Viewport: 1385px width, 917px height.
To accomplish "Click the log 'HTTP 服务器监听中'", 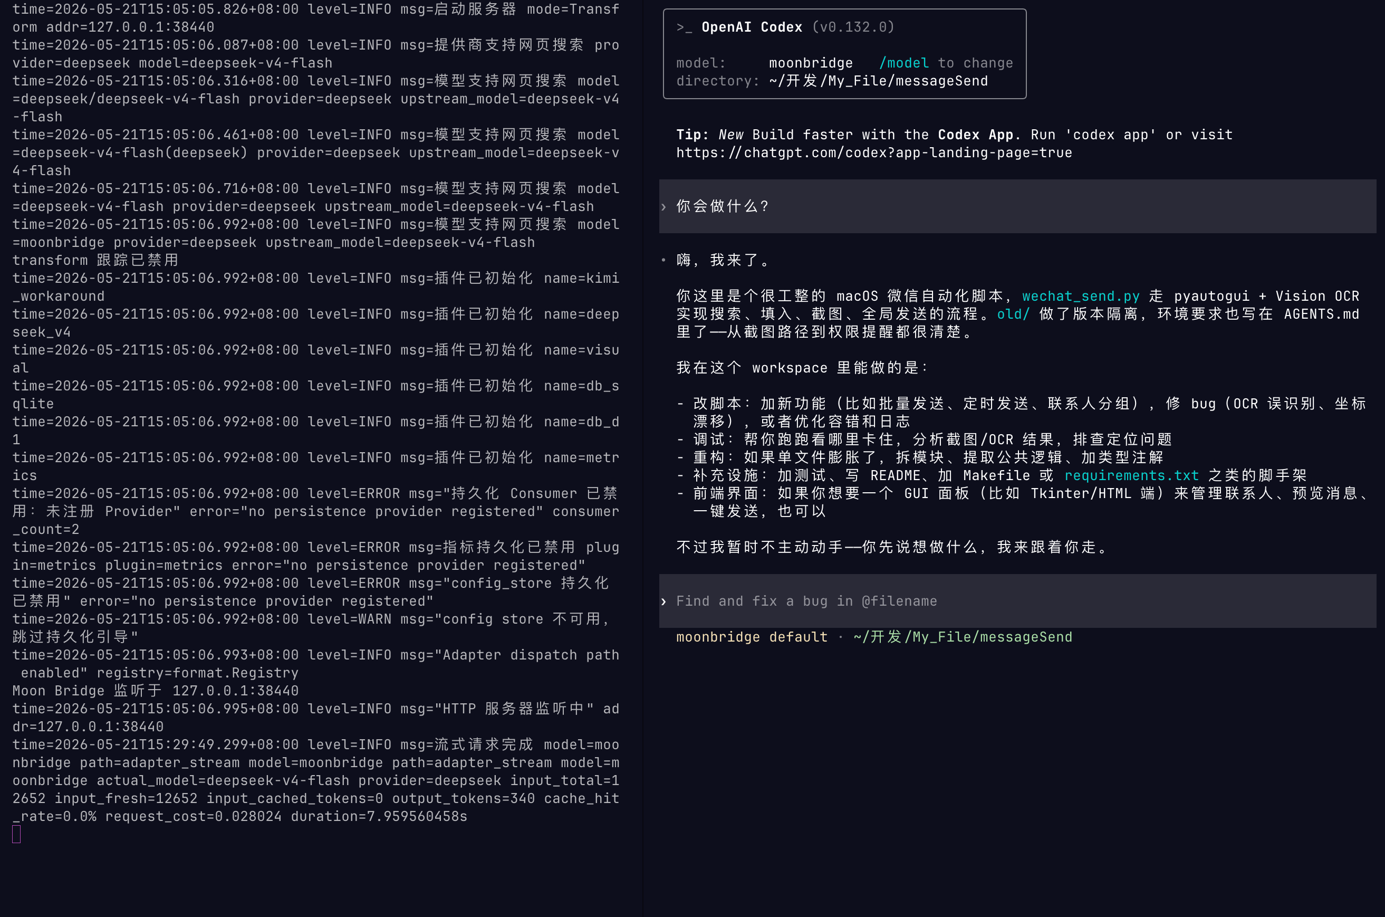I will [x=316, y=718].
